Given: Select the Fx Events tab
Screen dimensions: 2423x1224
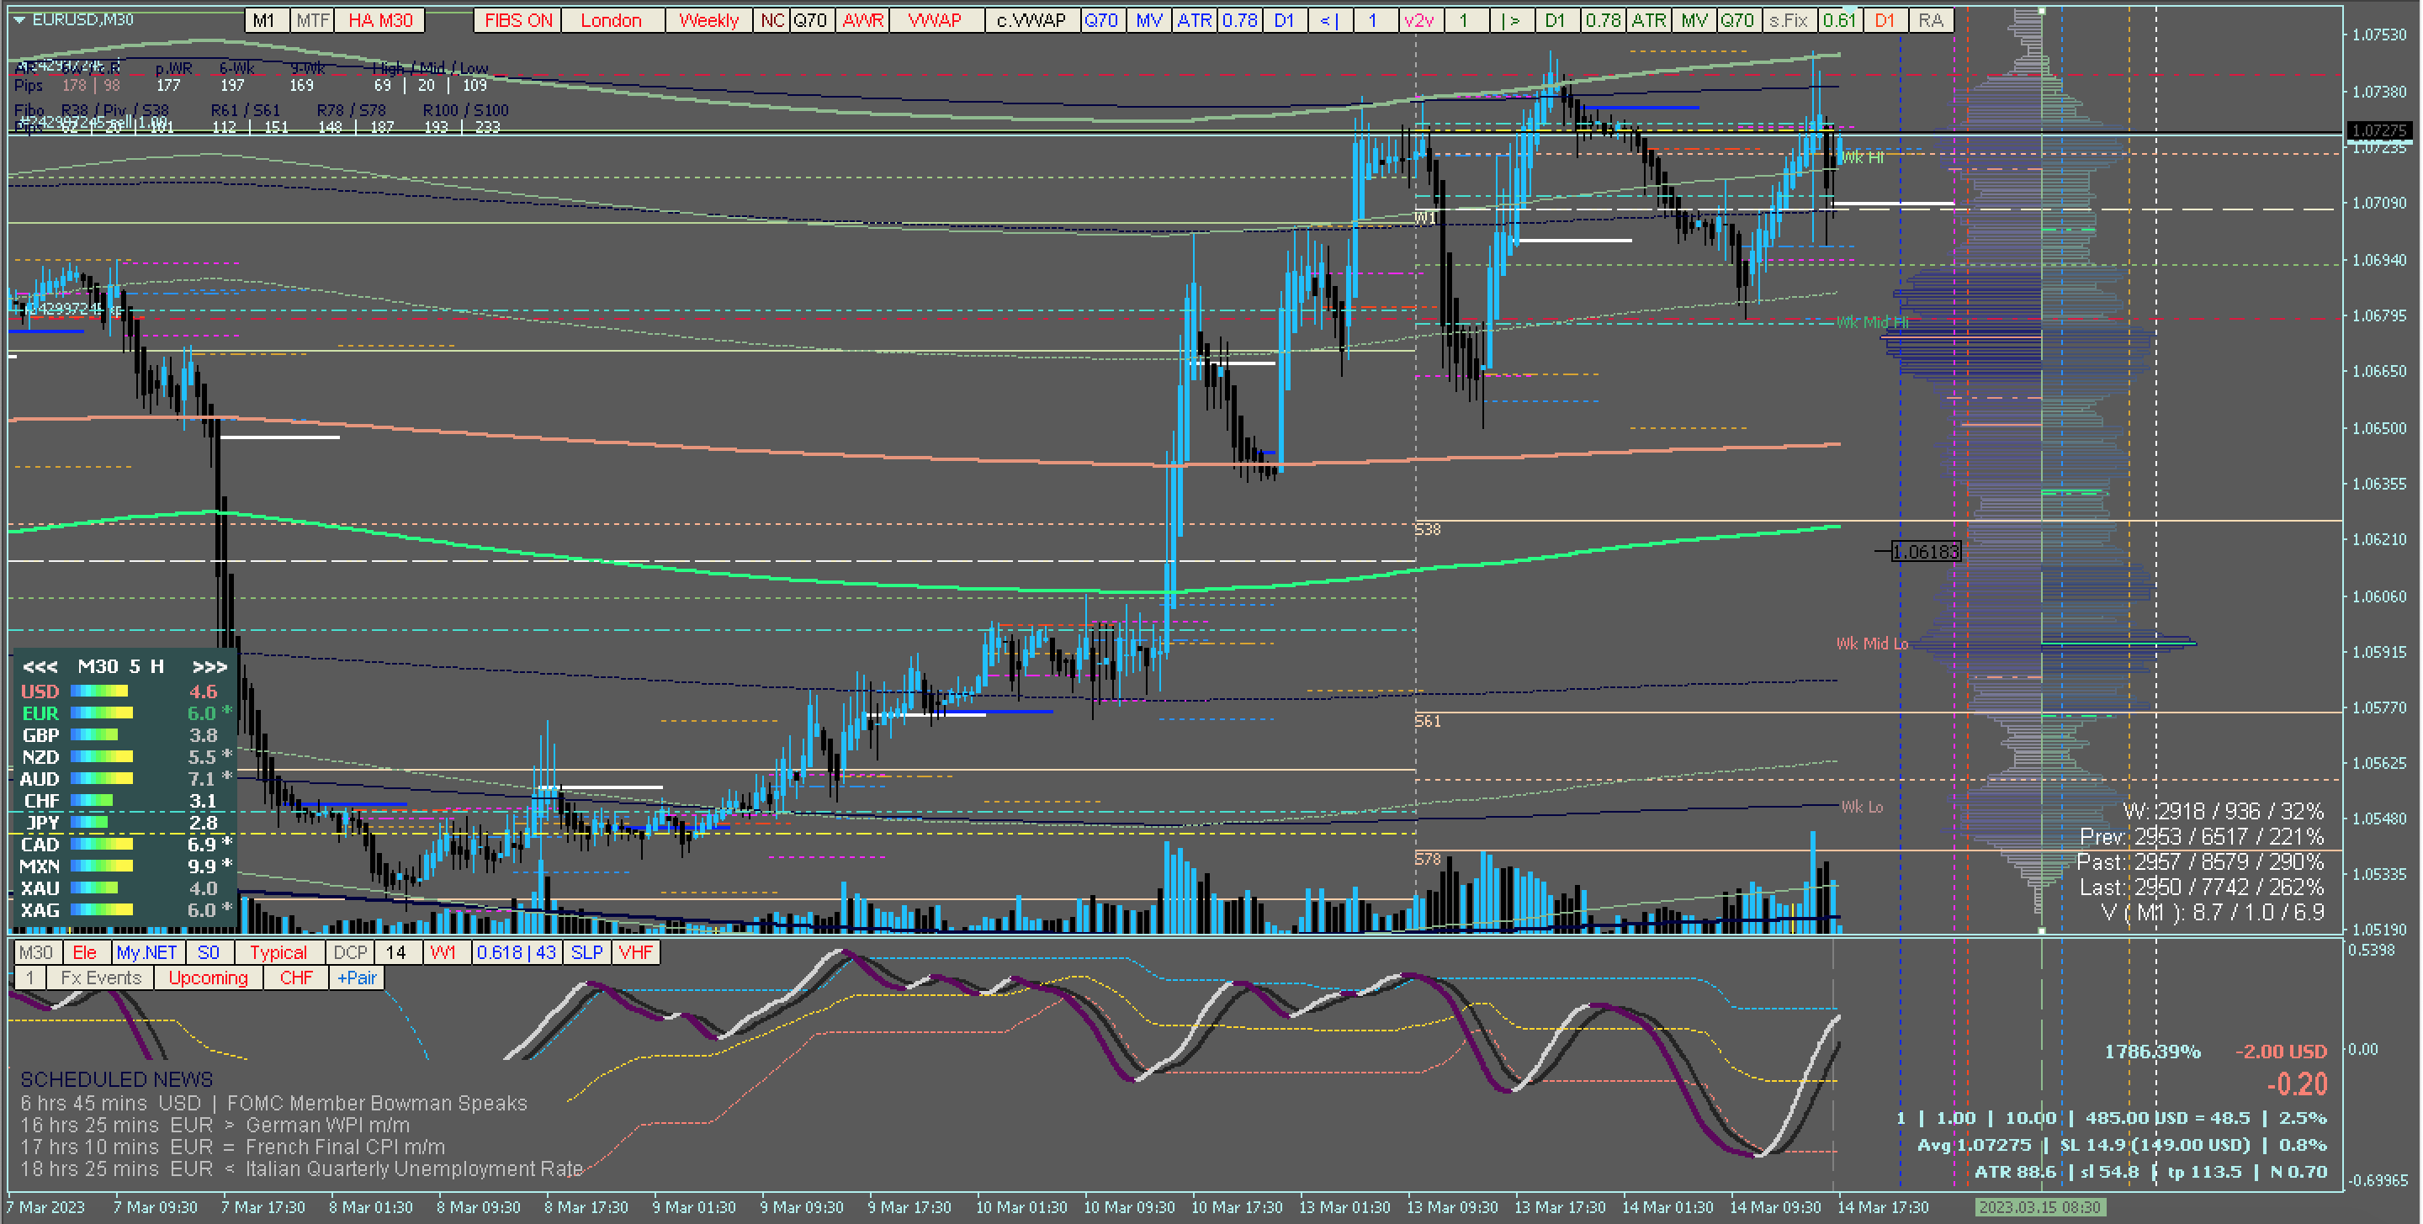Looking at the screenshot, I should [101, 978].
